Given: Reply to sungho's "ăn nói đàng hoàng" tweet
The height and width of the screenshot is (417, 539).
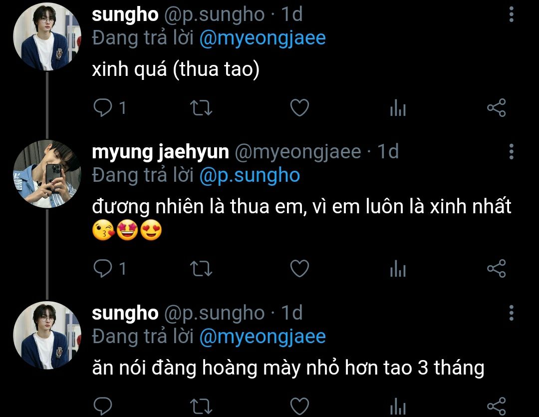Looking at the screenshot, I should point(102,406).
